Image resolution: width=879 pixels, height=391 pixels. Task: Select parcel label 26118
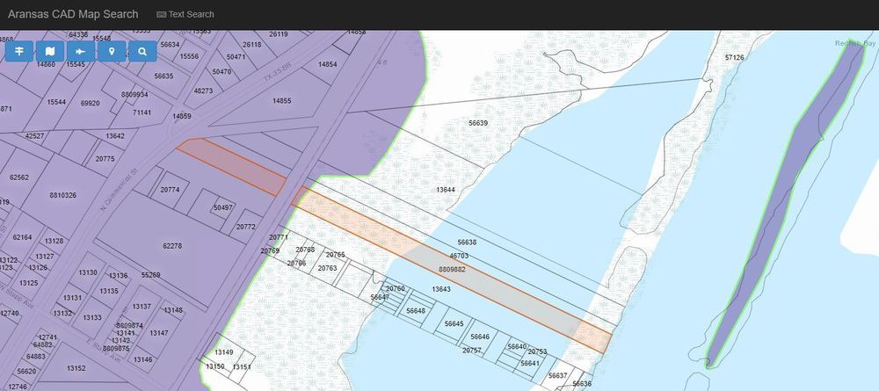[x=251, y=45]
